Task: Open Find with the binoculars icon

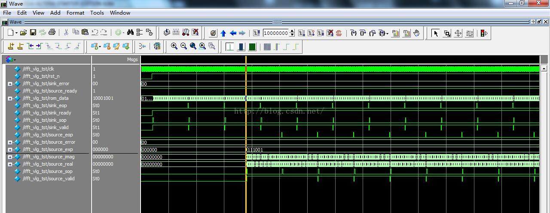Action: tap(130, 33)
